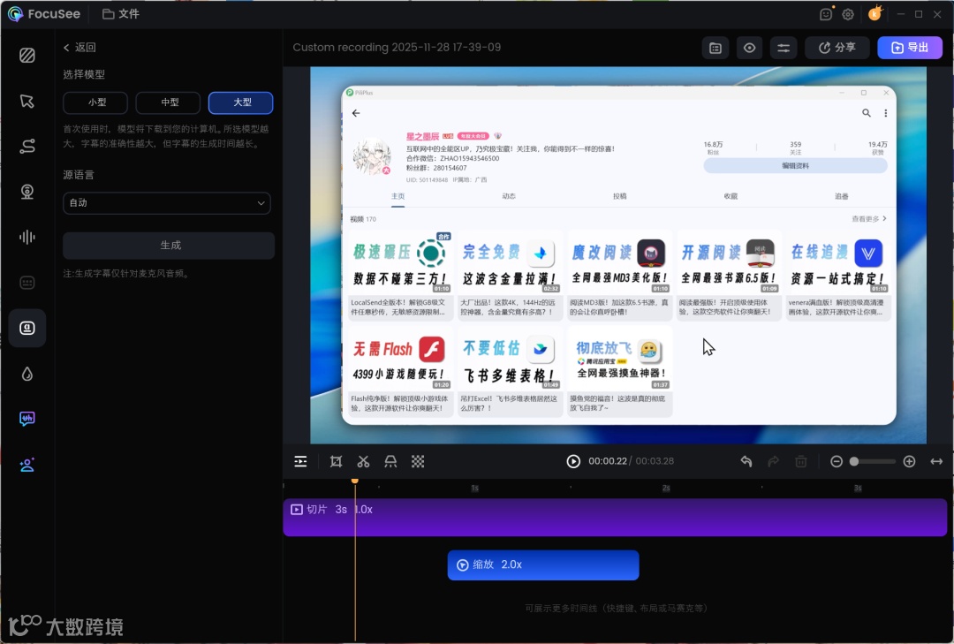Select the mosaic checkerboard tool
This screenshot has height=644, width=954.
[417, 461]
